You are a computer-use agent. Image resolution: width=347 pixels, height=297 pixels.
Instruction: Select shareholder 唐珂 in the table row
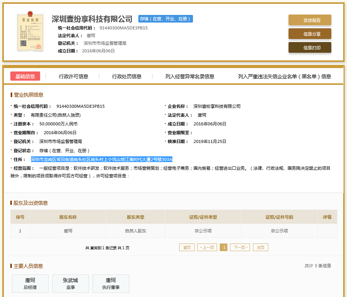(x=67, y=231)
